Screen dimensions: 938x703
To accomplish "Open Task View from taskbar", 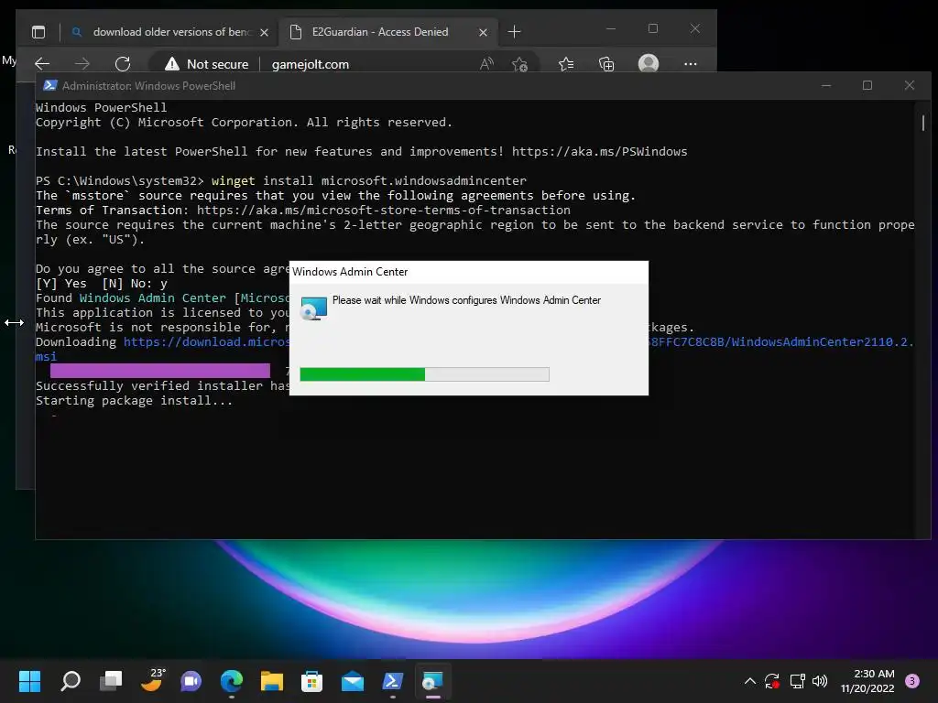I will [111, 681].
